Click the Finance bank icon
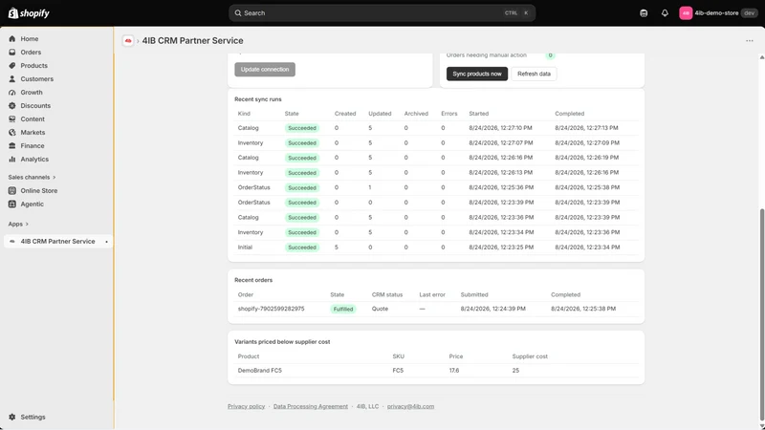This screenshot has width=765, height=430. click(12, 146)
